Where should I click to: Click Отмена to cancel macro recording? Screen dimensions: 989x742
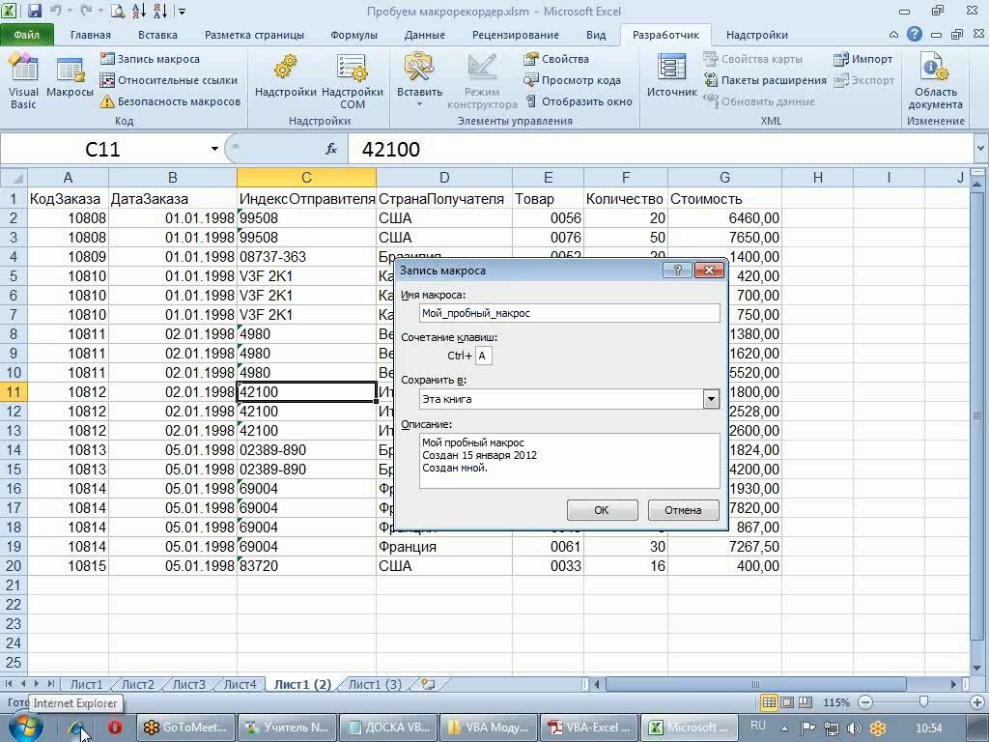click(x=682, y=510)
